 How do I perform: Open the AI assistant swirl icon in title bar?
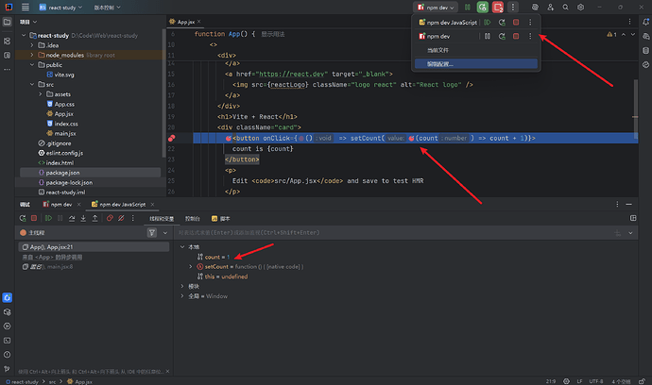point(535,7)
